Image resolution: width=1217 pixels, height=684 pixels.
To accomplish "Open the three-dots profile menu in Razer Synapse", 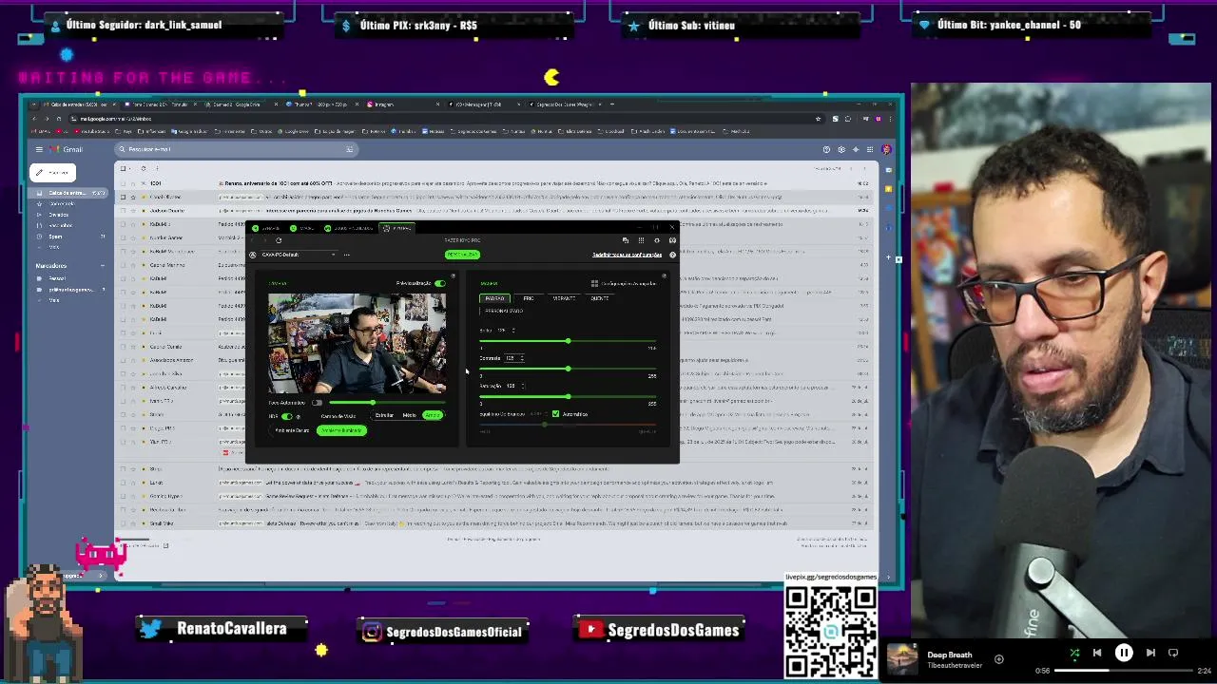I will pos(346,255).
